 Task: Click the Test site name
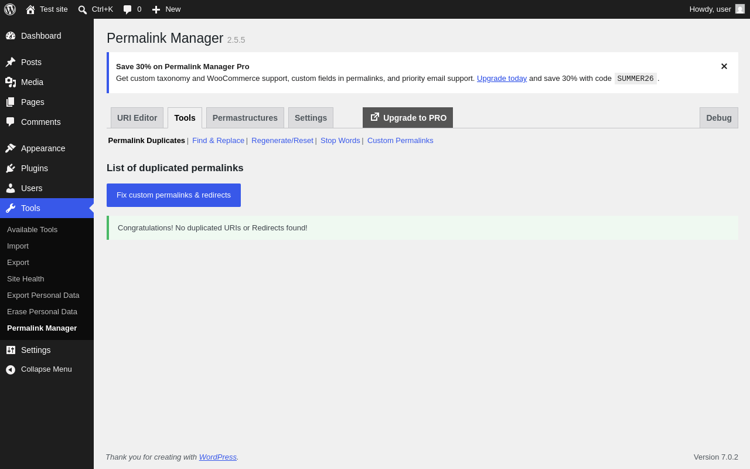point(54,9)
